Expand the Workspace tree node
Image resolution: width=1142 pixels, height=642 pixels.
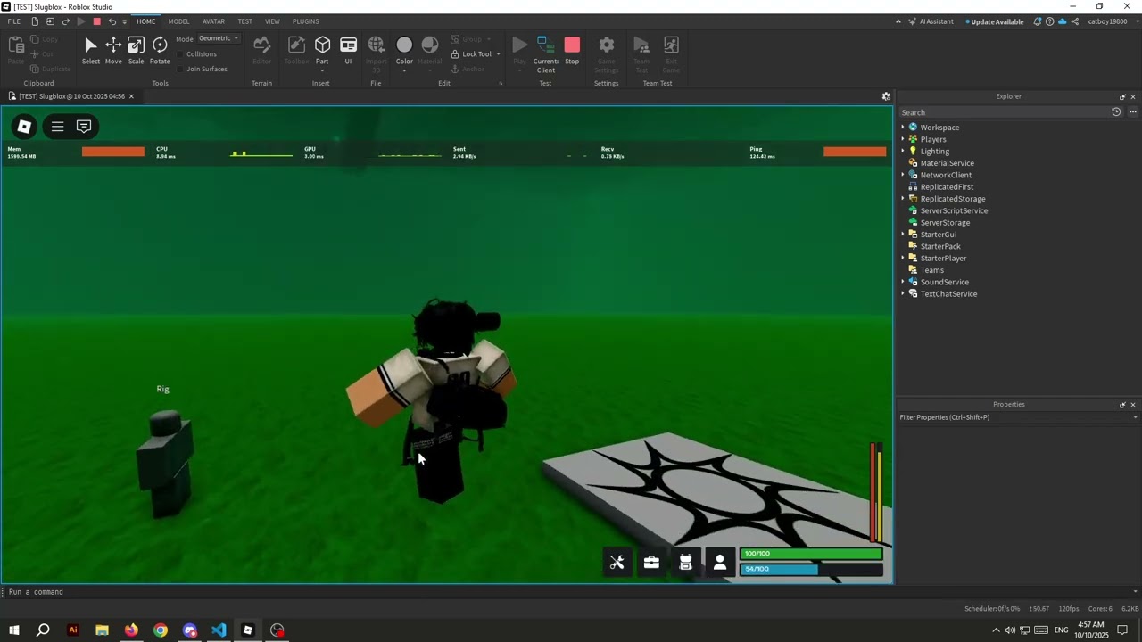903,128
